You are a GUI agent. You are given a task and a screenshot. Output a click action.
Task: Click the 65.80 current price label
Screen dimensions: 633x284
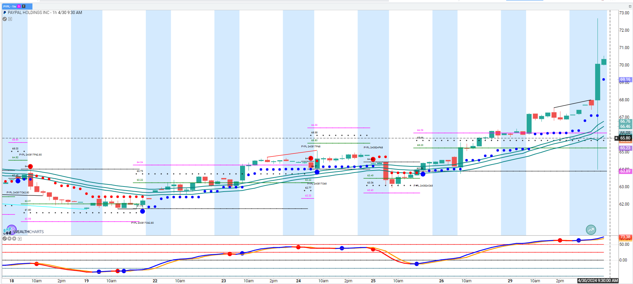(x=625, y=138)
